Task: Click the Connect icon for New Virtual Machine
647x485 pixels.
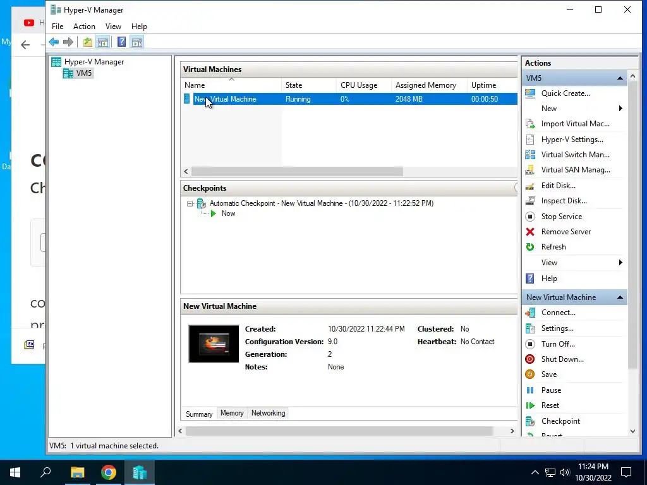Action: [530, 313]
